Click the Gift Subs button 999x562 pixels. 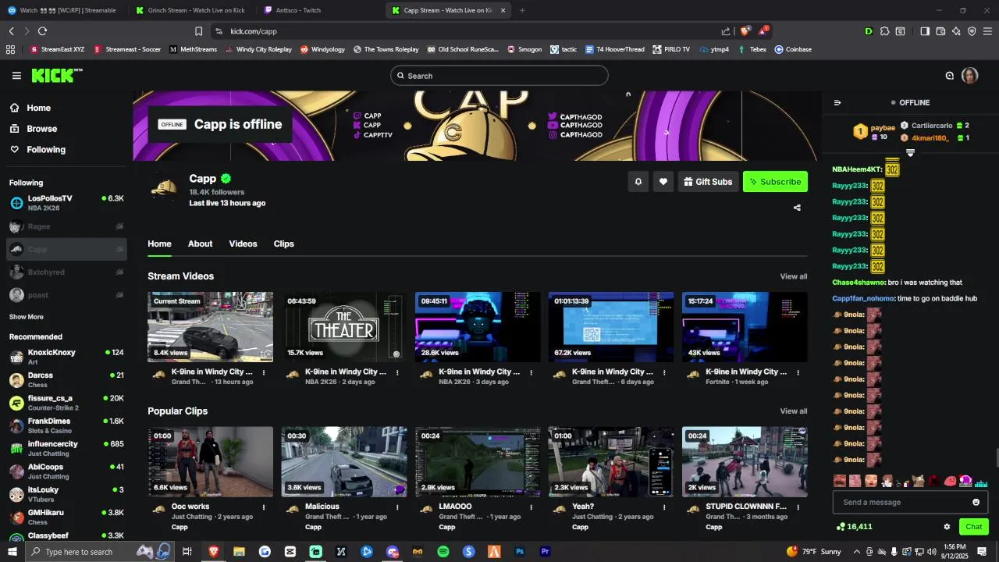click(x=708, y=182)
